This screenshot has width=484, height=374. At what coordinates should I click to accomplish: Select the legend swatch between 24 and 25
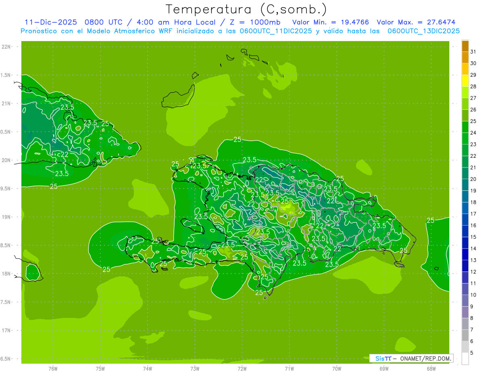(x=465, y=127)
